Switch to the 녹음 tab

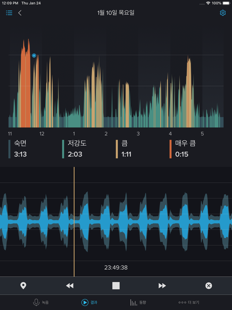click(x=41, y=302)
